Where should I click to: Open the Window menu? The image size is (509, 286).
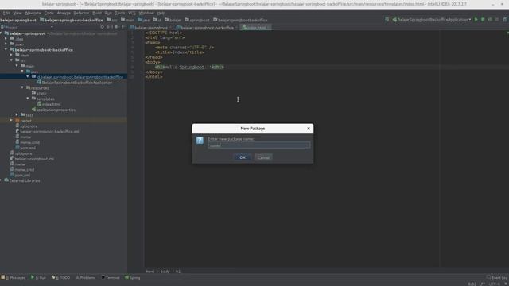(x=146, y=13)
